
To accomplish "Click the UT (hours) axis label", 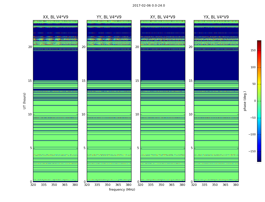I will click(x=24, y=101).
